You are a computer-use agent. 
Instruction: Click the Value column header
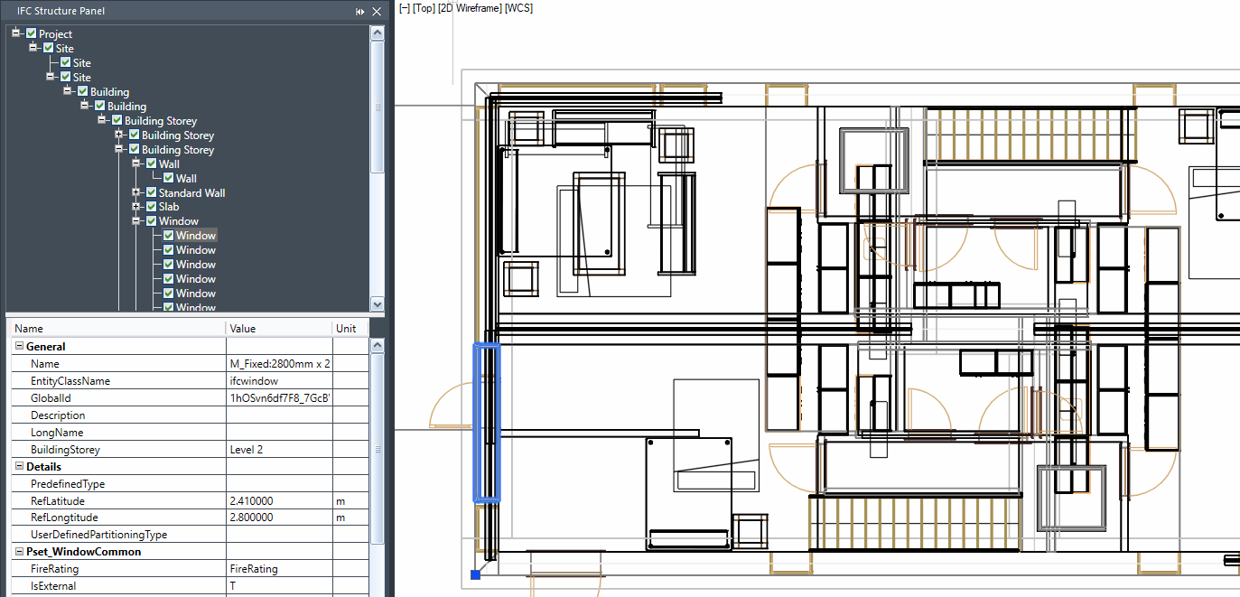click(278, 329)
